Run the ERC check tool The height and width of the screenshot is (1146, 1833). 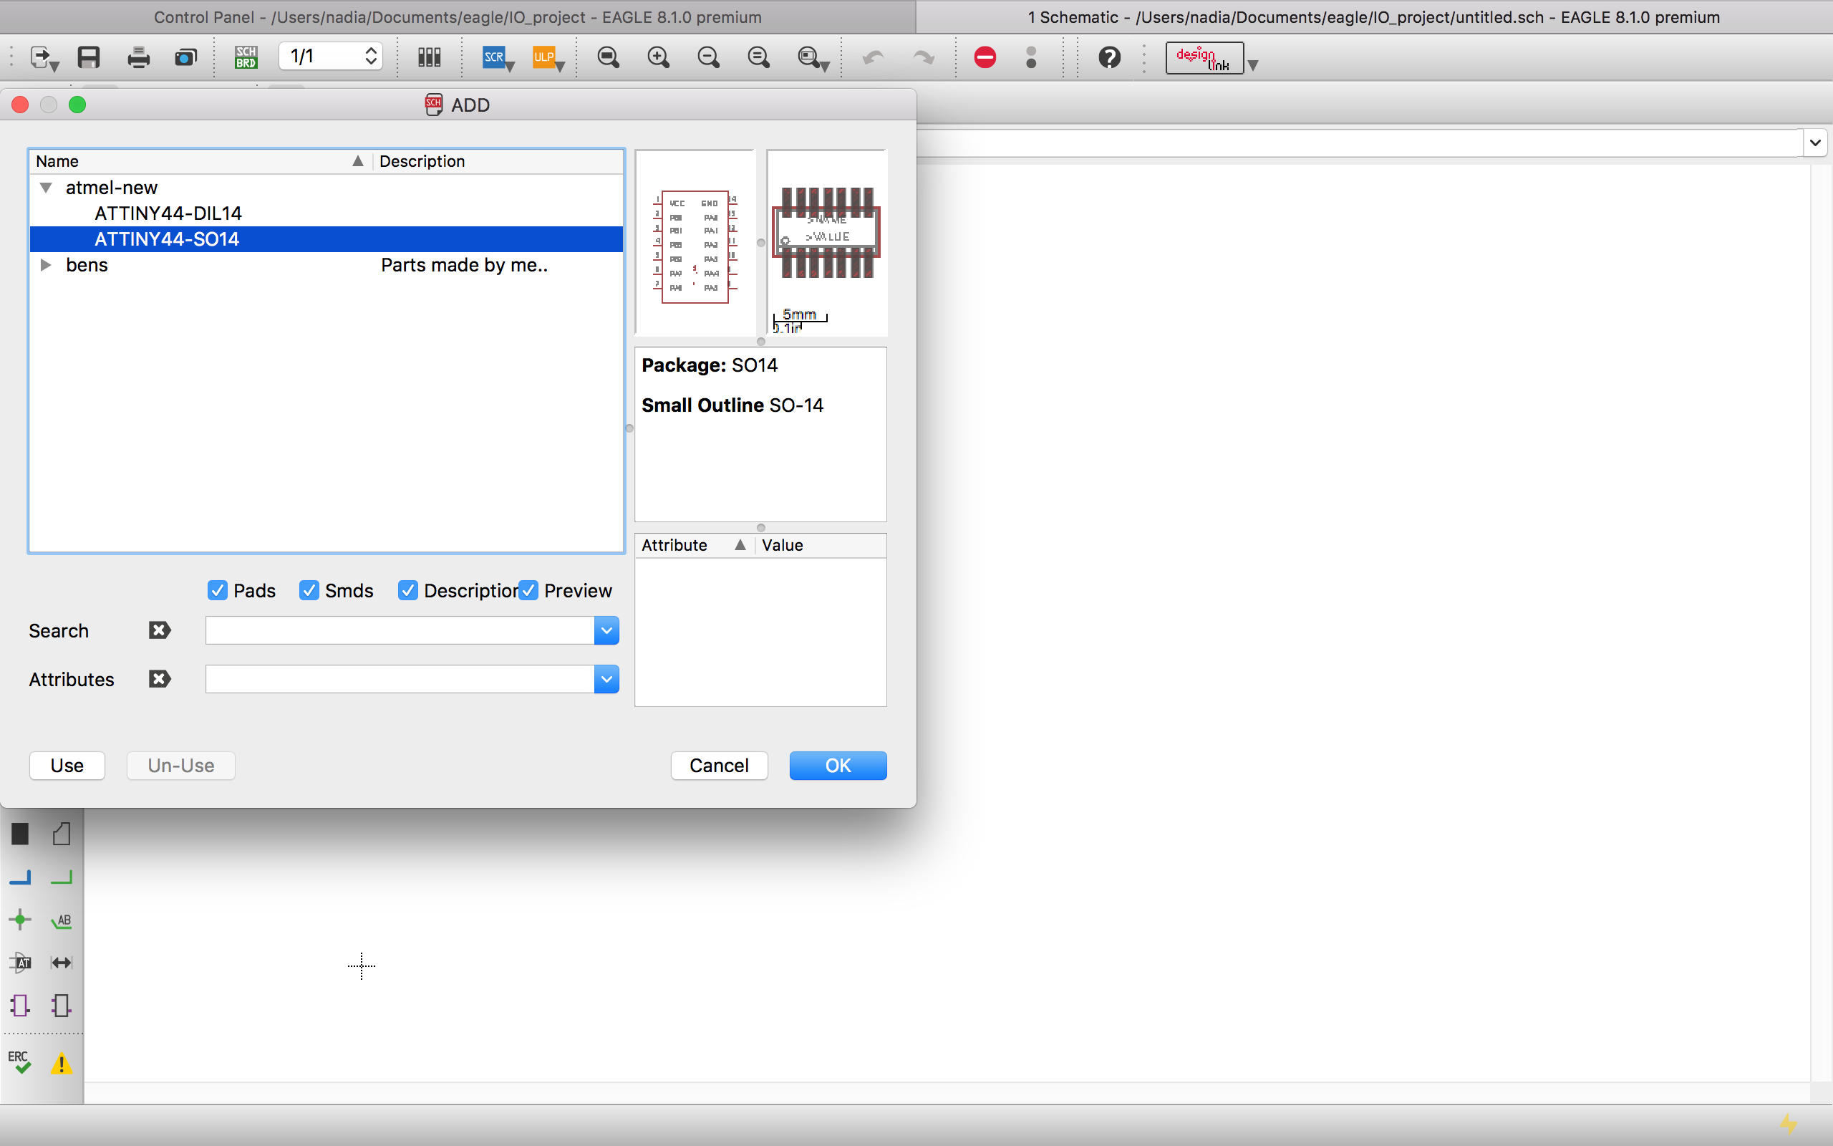[20, 1062]
